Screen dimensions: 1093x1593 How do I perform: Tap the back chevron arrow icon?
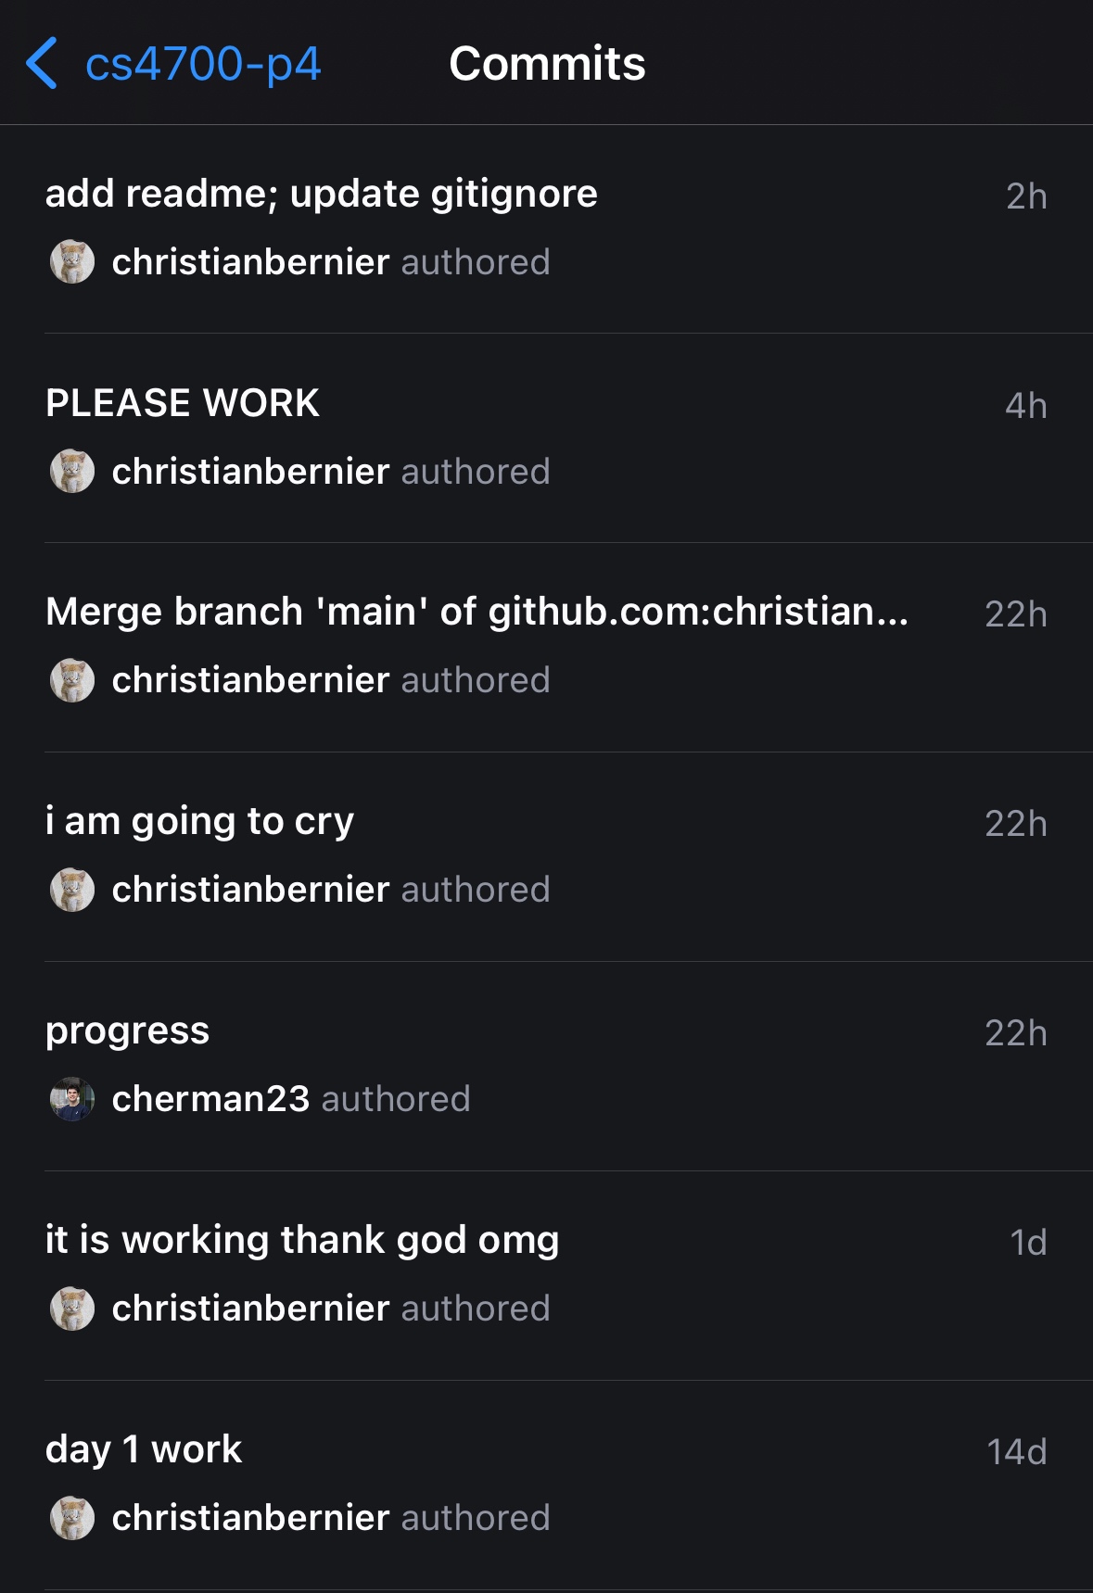click(42, 64)
